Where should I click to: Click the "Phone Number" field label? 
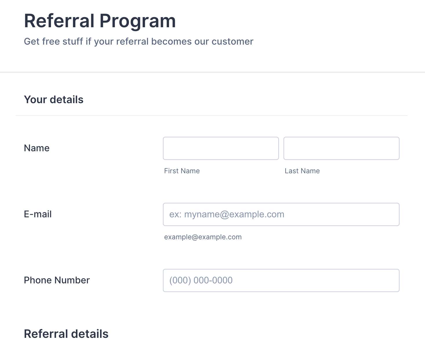57,280
